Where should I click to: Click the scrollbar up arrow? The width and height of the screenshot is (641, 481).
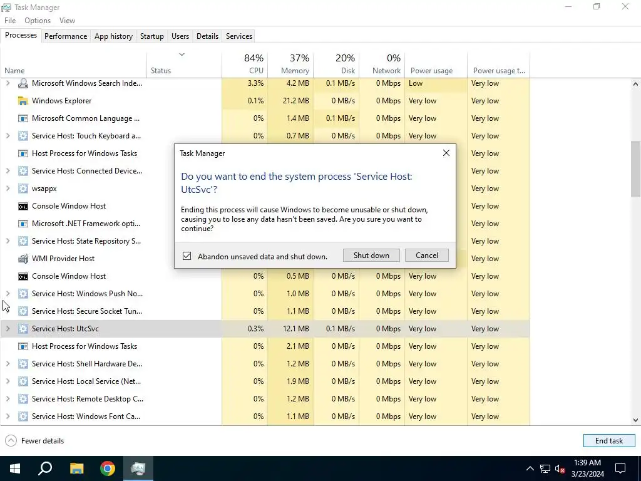(635, 84)
